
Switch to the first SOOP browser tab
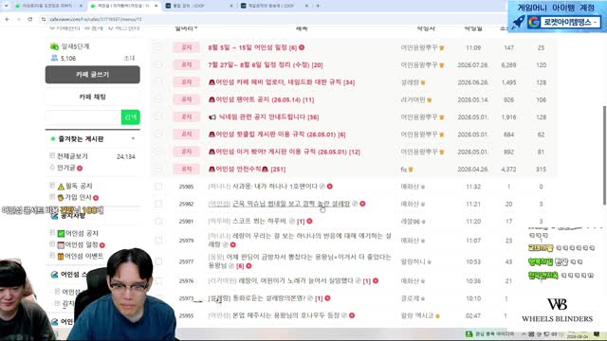click(200, 6)
